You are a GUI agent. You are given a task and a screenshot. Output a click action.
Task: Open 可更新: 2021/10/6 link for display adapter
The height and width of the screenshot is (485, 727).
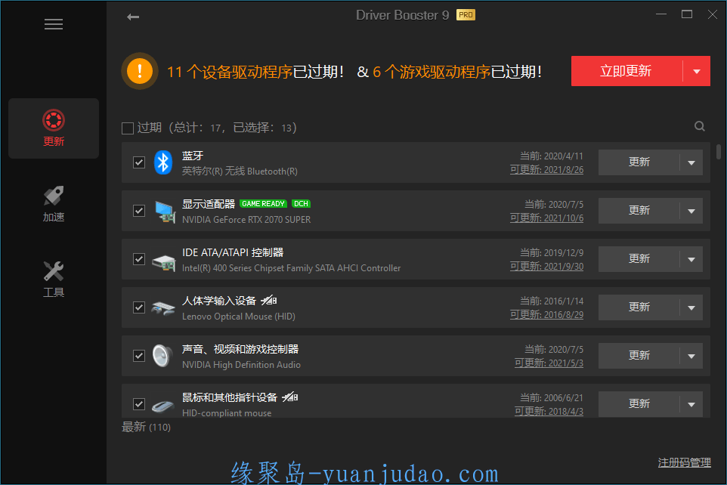click(546, 218)
